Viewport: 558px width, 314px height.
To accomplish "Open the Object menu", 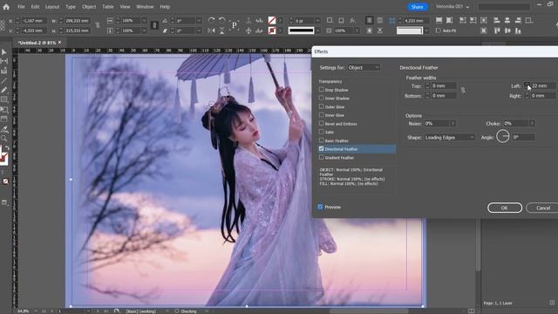I will click(x=89, y=7).
